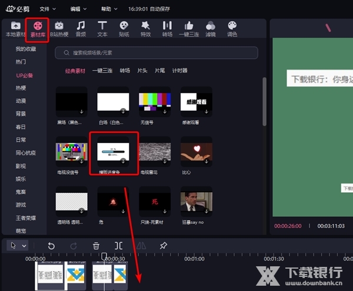This screenshot has width=353, height=291.
Task: Select the 电视没信号 thumbnail
Action: click(x=72, y=152)
